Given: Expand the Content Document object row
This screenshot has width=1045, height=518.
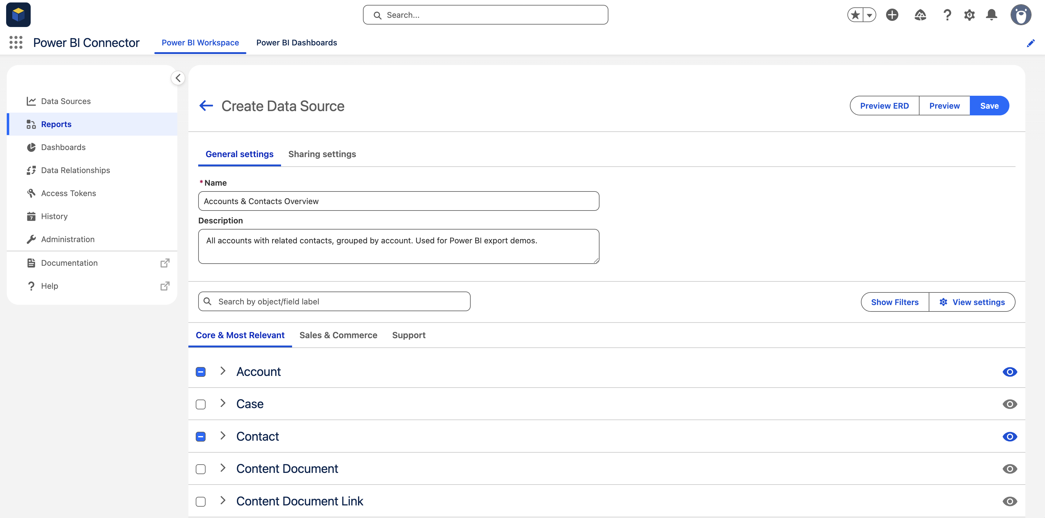Looking at the screenshot, I should tap(223, 468).
